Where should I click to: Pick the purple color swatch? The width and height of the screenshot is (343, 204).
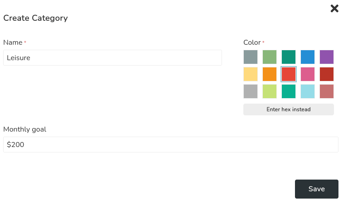327,57
